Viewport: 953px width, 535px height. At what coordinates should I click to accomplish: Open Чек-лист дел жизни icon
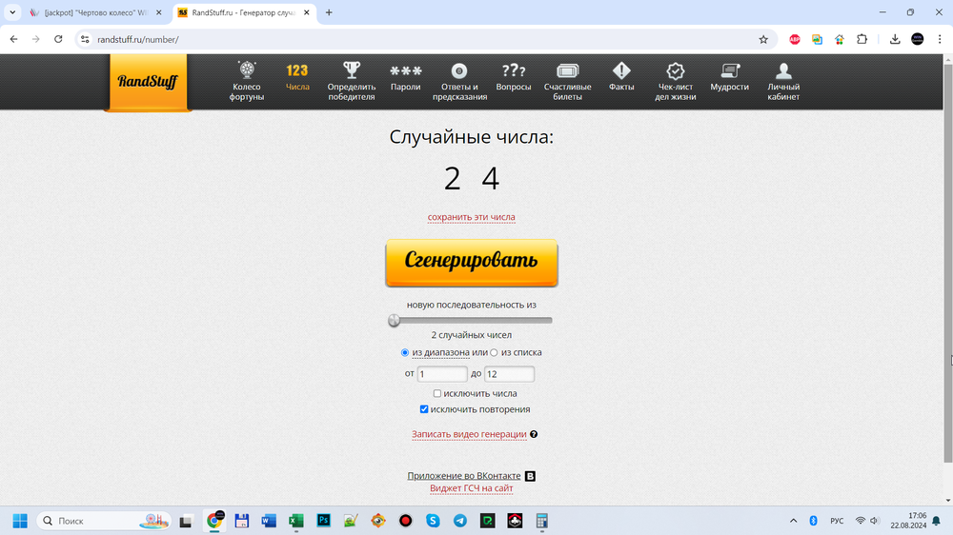(x=676, y=71)
